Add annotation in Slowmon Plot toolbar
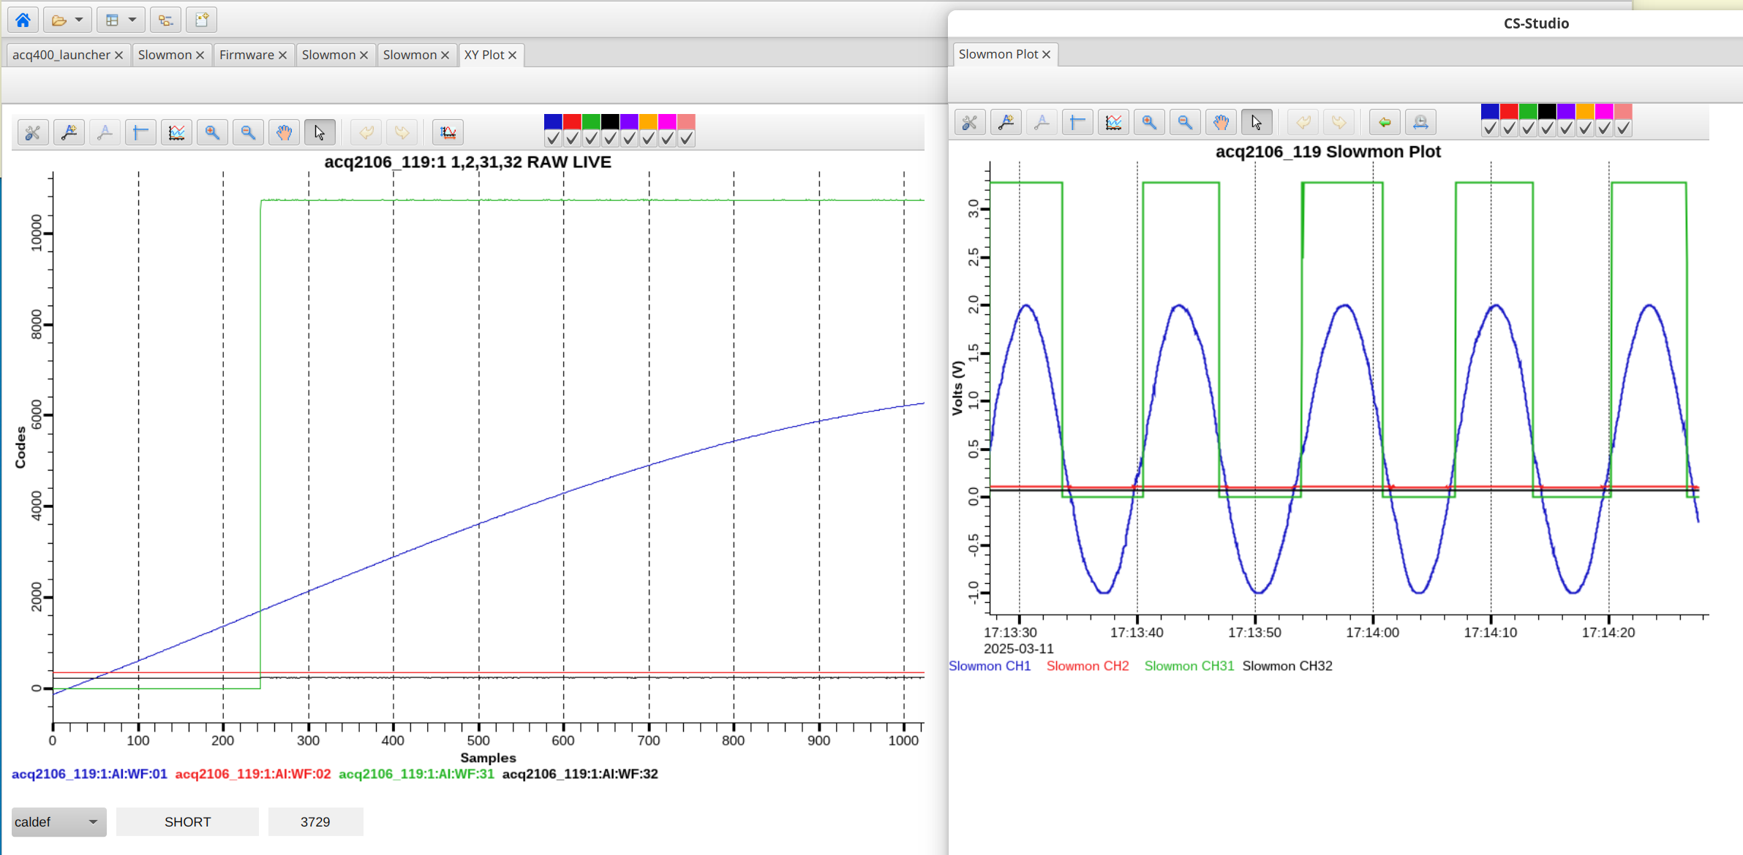The width and height of the screenshot is (1743, 855). click(x=1006, y=122)
